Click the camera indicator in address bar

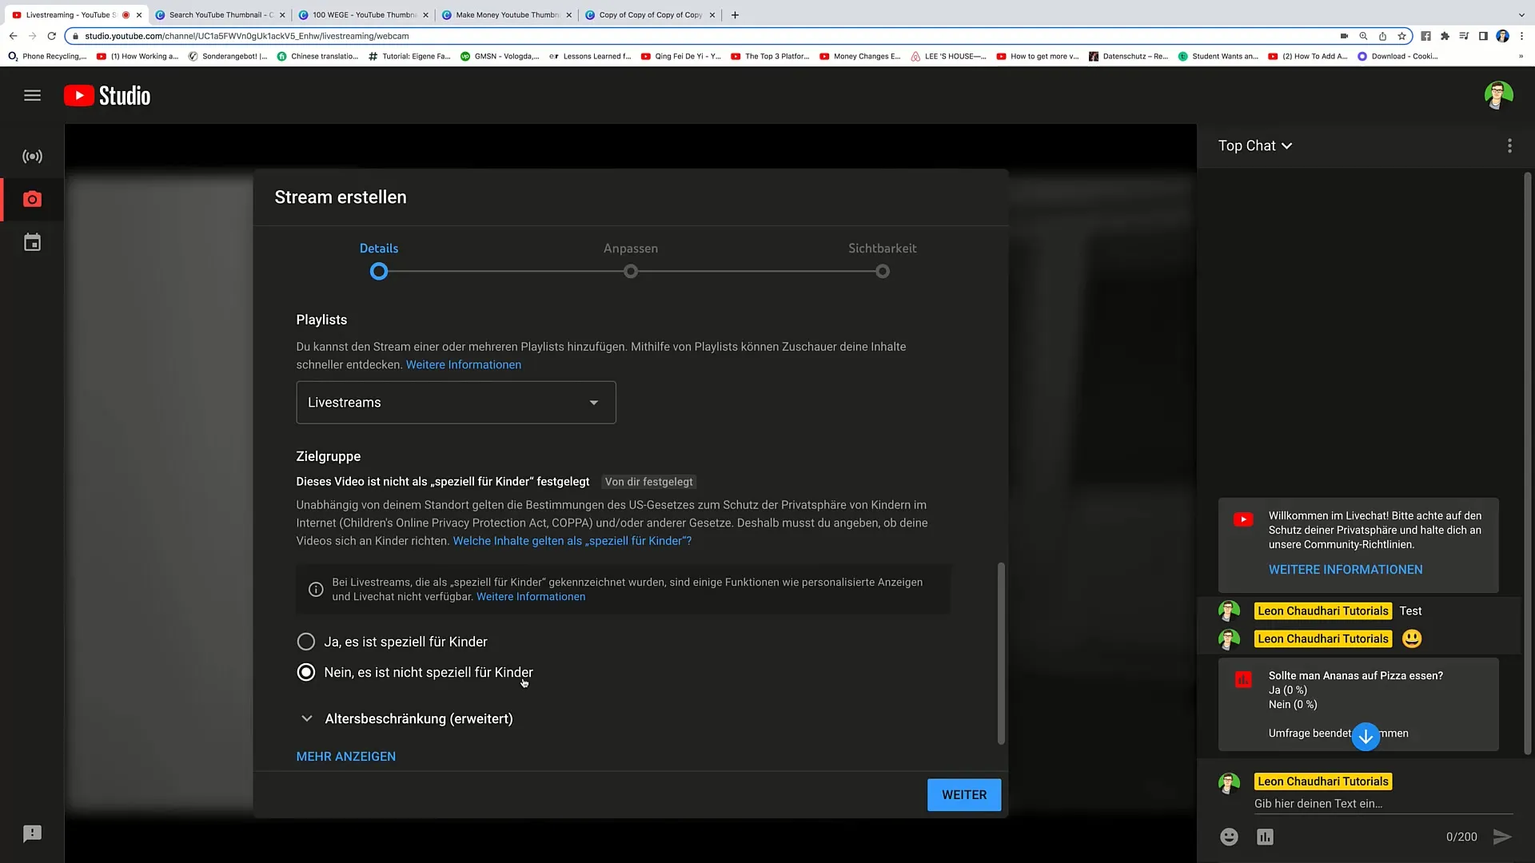click(1344, 36)
